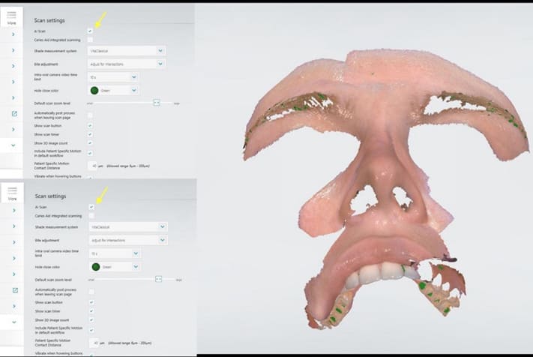533x357 pixels.
Task: Open the Hide close color dropdown in the top panel
Action: pyautogui.click(x=114, y=90)
